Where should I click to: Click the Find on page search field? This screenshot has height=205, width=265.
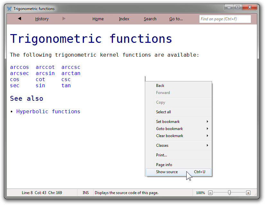pos(225,19)
